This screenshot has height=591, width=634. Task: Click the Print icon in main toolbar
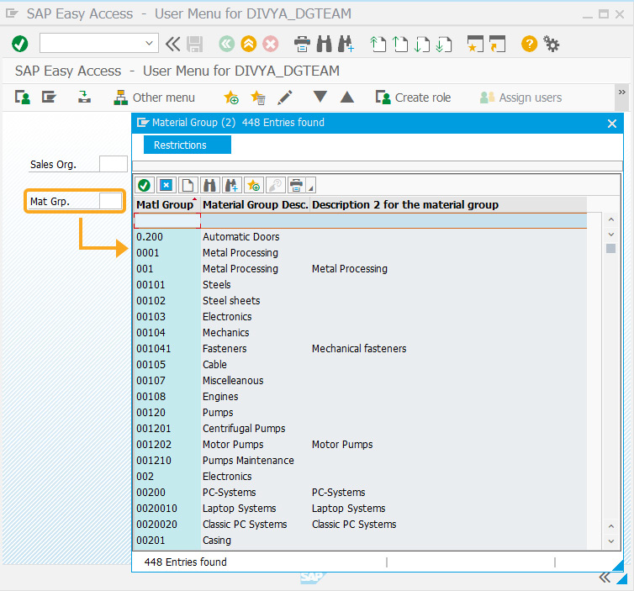click(x=302, y=44)
